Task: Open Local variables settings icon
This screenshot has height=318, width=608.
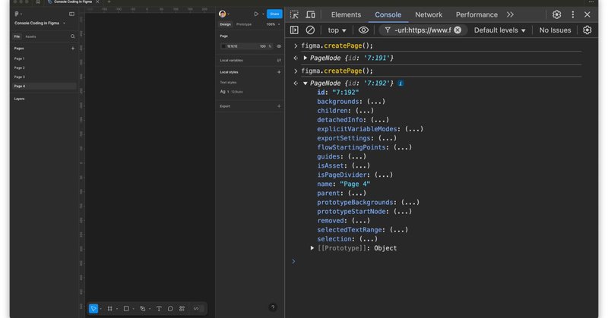Action: (x=279, y=61)
